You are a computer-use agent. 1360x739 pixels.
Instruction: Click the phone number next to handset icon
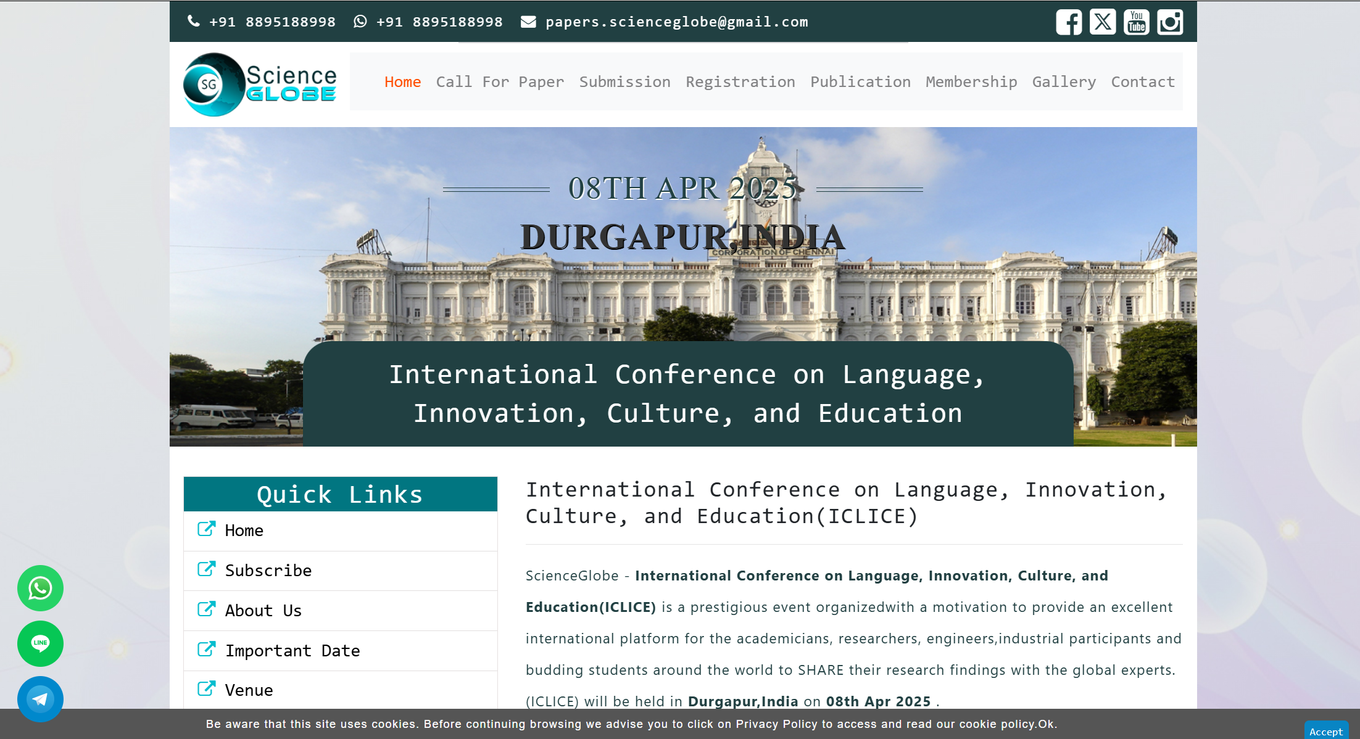(272, 22)
